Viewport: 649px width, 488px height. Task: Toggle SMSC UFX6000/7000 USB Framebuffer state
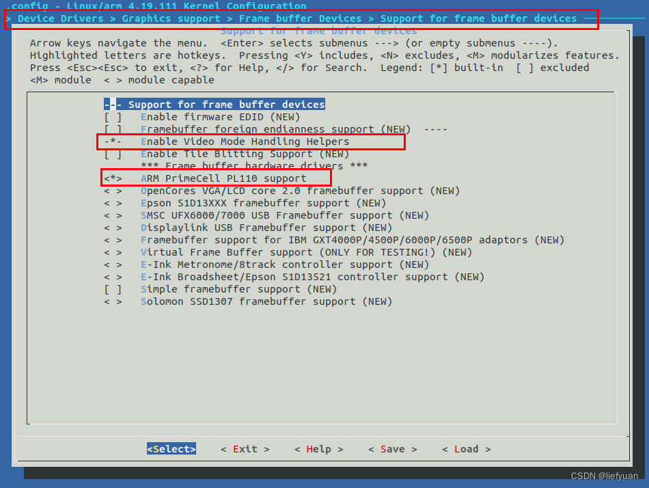click(113, 215)
